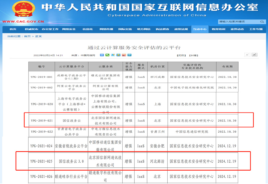Share to Sina Weibo icon
The height and width of the screenshot is (184, 268).
click(124, 55)
